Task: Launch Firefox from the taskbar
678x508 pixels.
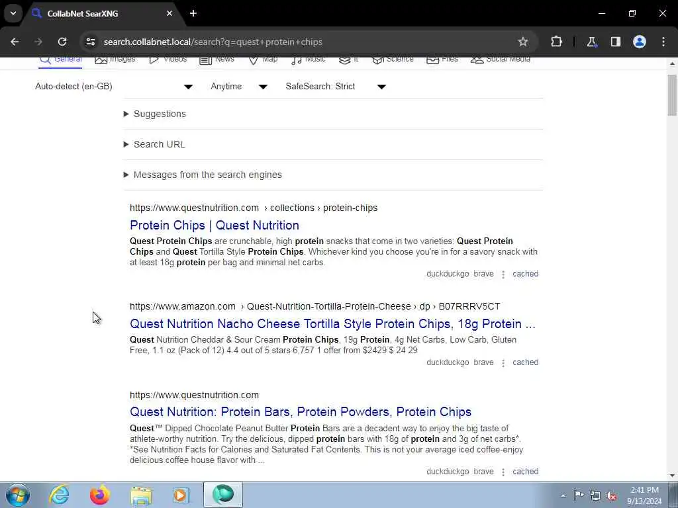Action: [100, 495]
